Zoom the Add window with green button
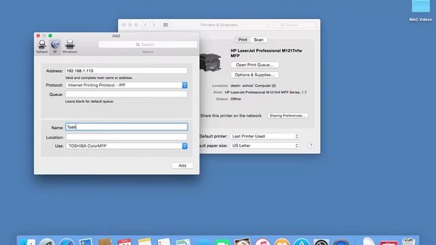Viewport: 436px width, 245px height. [50, 35]
